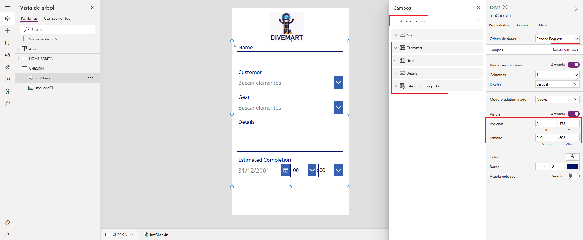
Task: Click the Editar campos link
Action: pos(565,49)
